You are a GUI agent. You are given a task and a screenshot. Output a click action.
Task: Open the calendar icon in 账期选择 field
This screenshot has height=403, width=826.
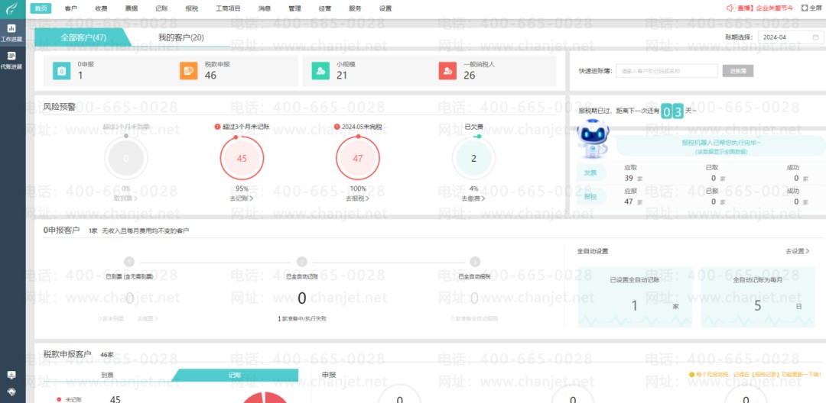click(815, 37)
